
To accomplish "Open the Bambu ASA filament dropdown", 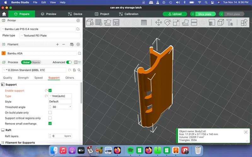I will click(42, 53).
